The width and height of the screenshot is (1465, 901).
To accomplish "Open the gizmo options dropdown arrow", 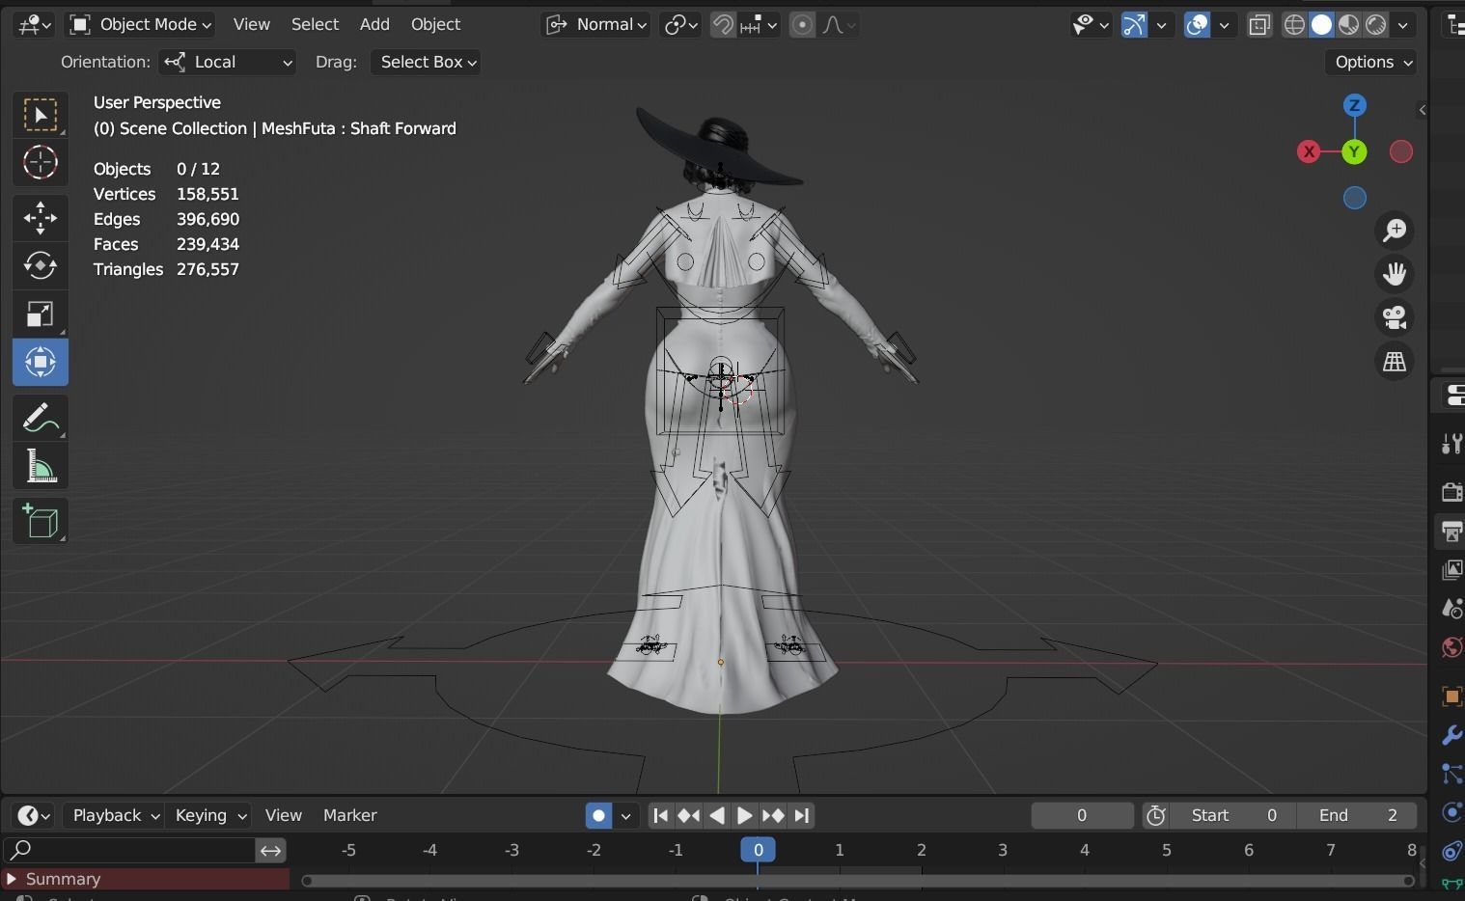I will point(1162,25).
